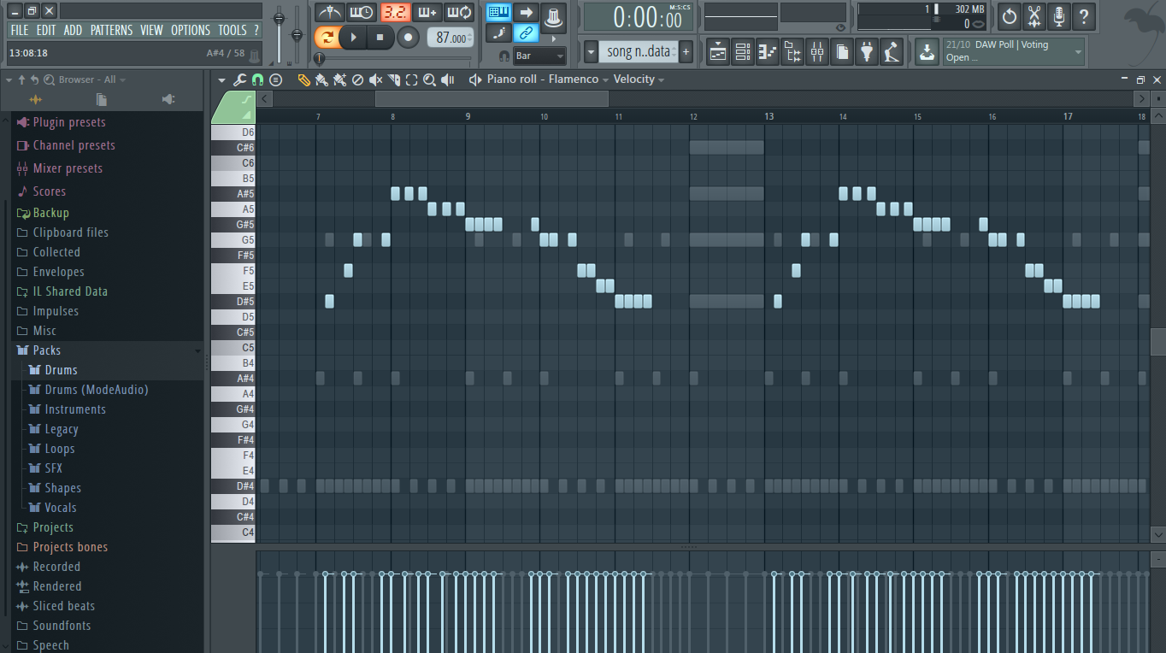Image resolution: width=1166 pixels, height=653 pixels.
Task: Click the Record button
Action: click(408, 37)
